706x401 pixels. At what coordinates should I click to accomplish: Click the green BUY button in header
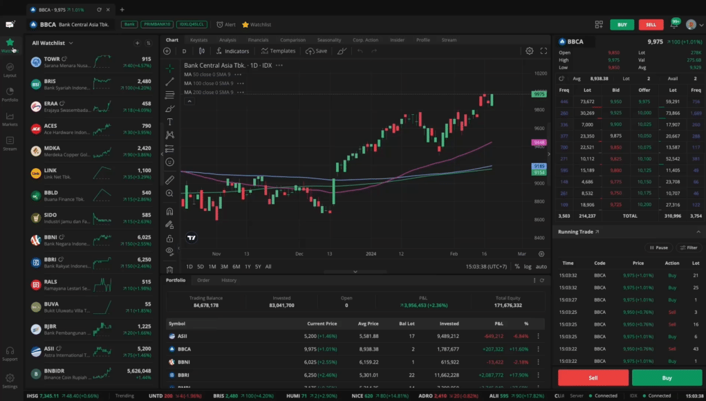622,24
